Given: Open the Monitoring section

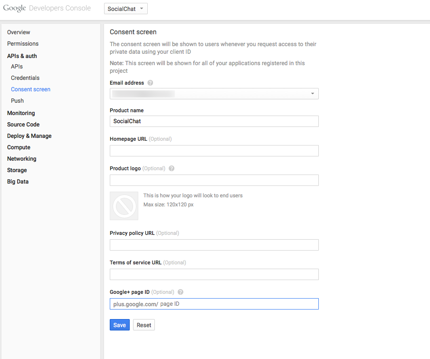Looking at the screenshot, I should click(21, 113).
